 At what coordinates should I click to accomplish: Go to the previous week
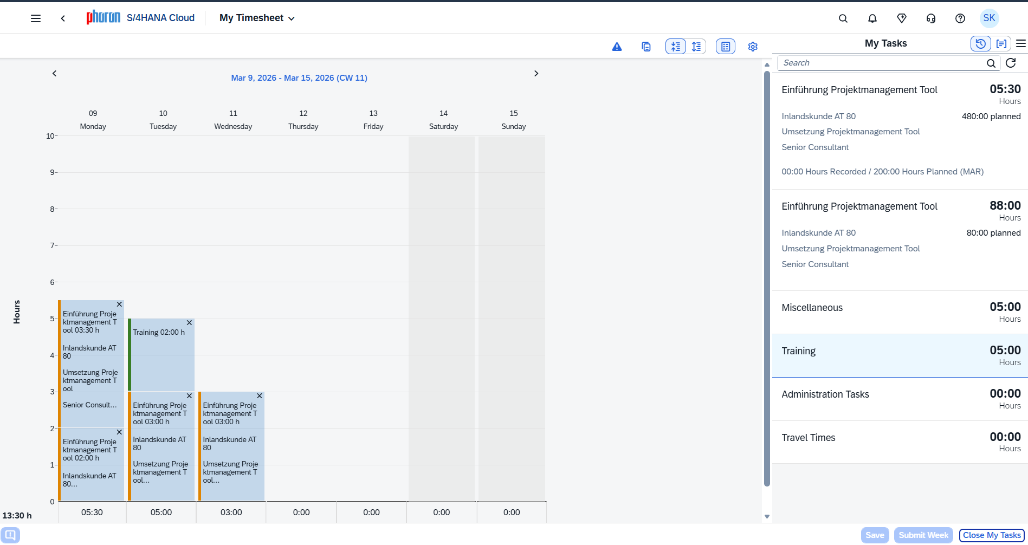[x=54, y=74]
